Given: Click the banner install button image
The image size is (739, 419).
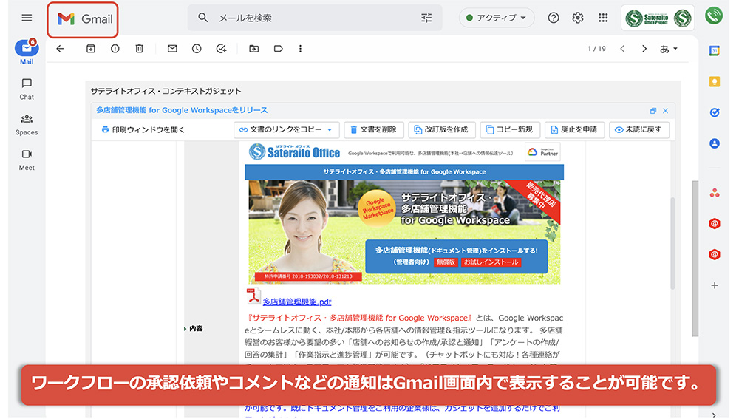Looking at the screenshot, I should coord(456,256).
